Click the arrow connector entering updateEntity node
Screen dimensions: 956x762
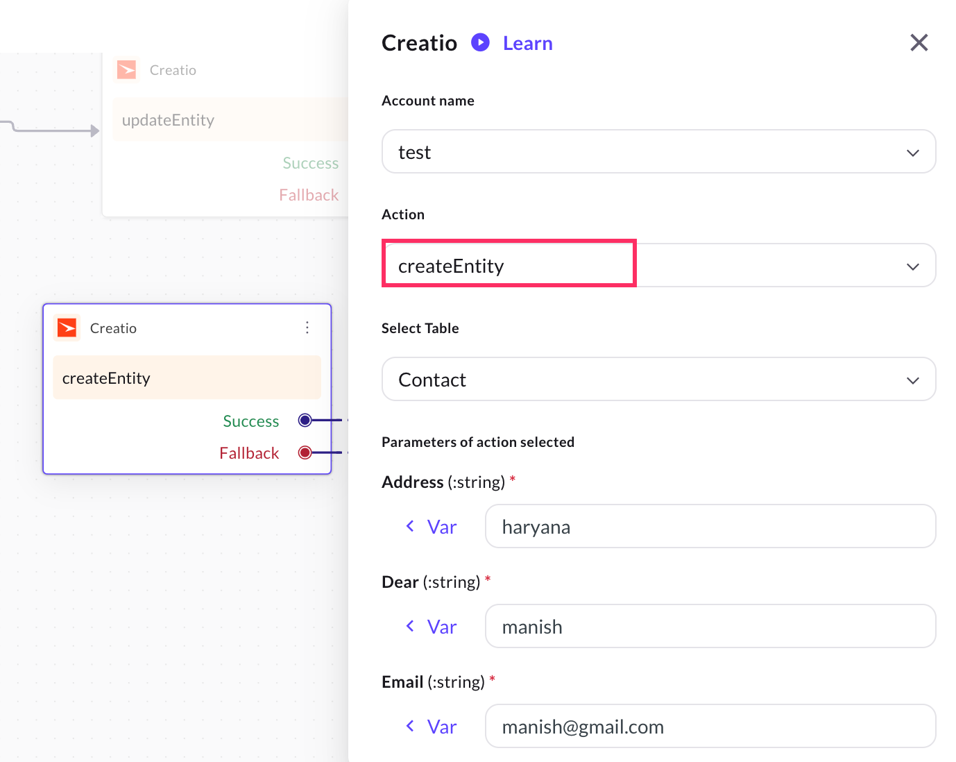[x=94, y=130]
